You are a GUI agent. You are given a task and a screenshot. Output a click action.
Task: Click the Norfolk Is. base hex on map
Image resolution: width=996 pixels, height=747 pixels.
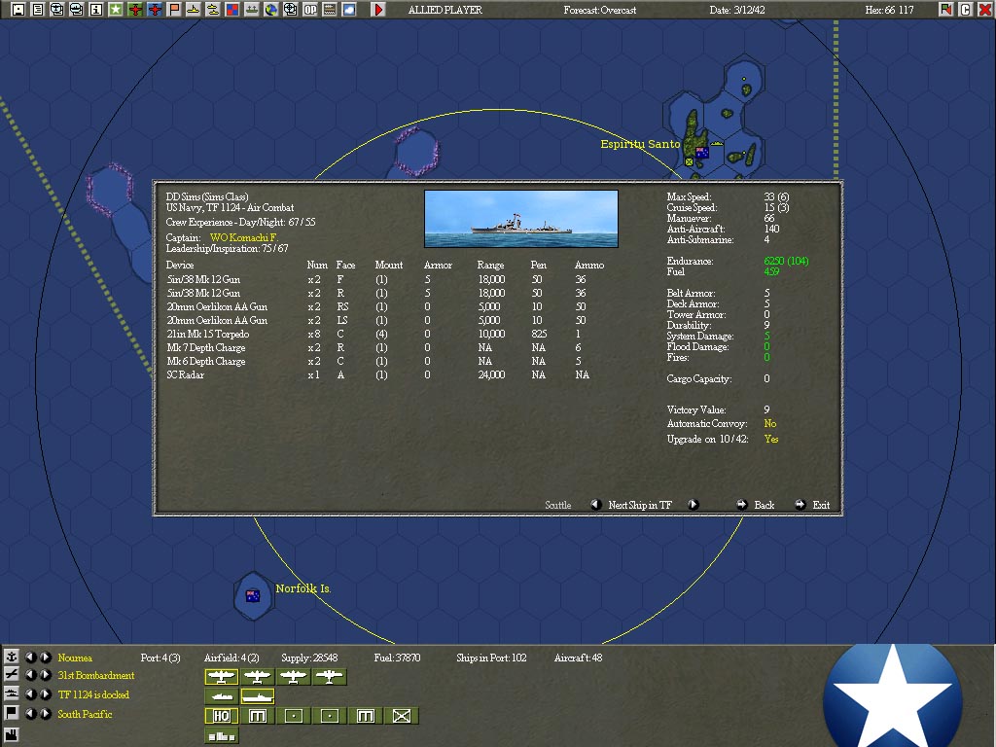253,596
